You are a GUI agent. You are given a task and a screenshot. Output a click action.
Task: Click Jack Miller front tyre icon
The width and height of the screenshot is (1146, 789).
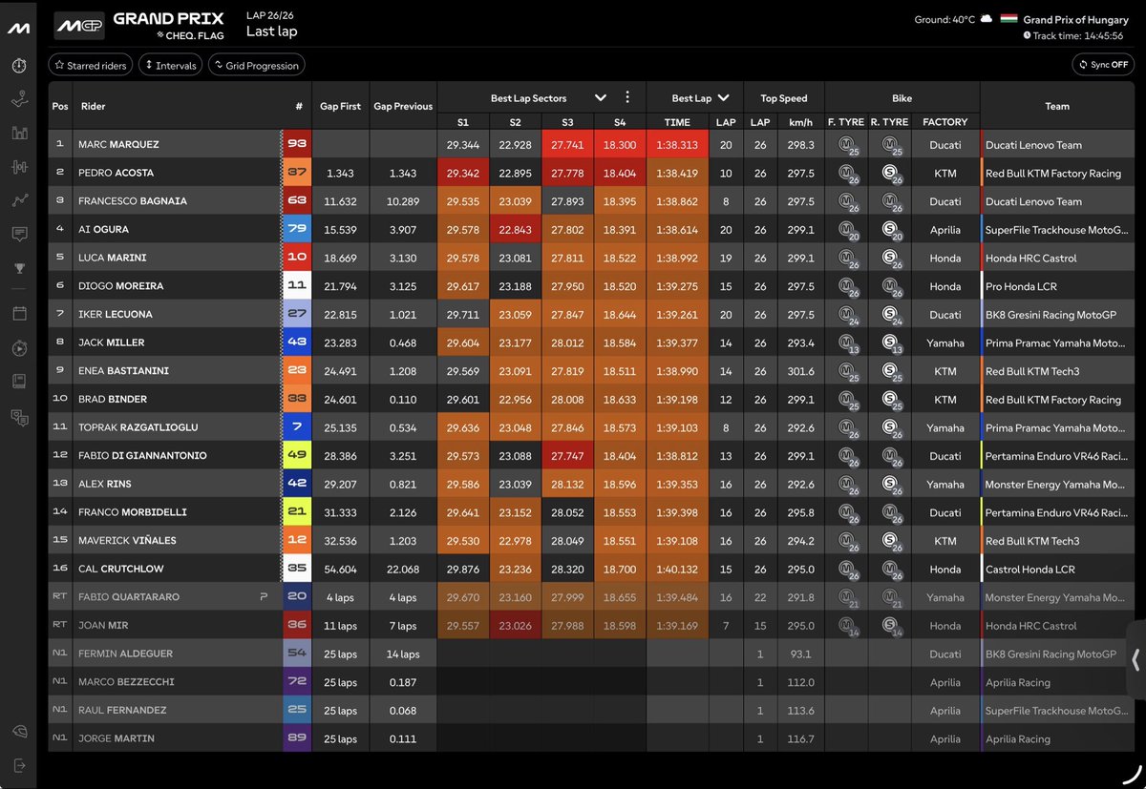coord(847,343)
